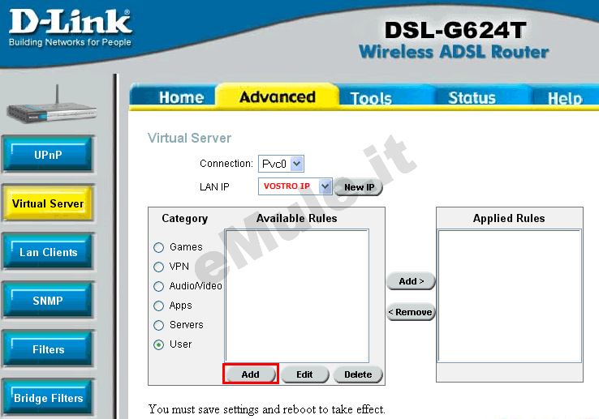Click the New IP button

359,187
